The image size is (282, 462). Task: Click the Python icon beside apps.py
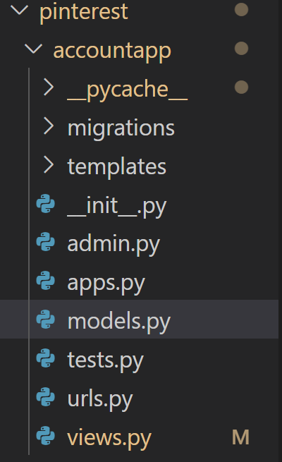(46, 281)
